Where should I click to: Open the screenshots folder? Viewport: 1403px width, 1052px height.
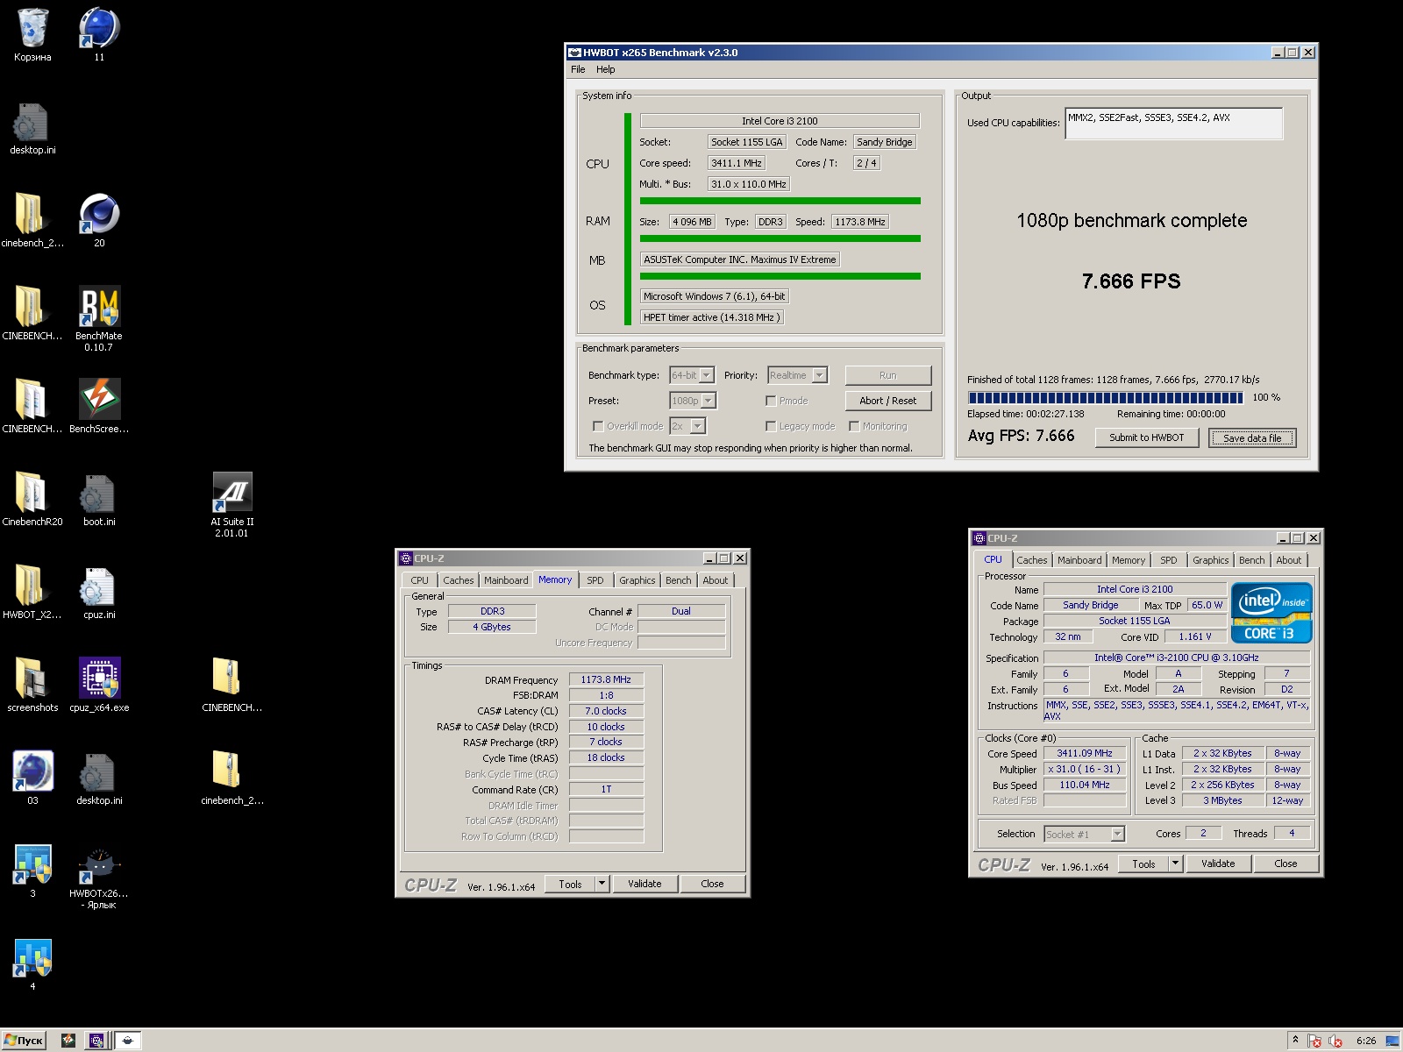point(32,686)
